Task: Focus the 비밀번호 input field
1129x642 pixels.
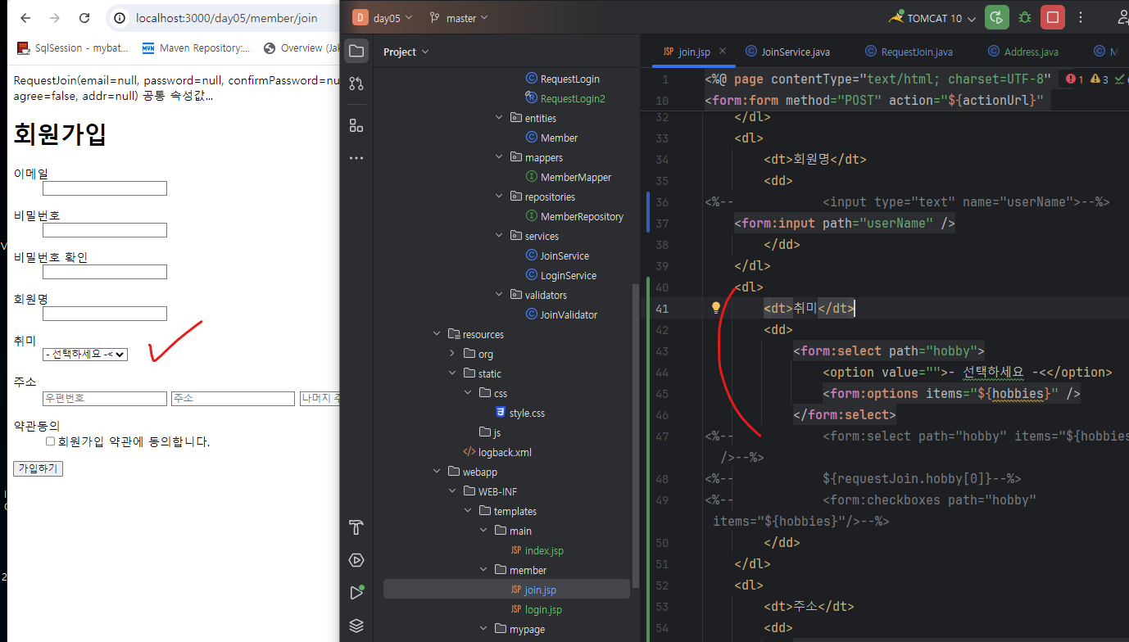Action: click(105, 230)
